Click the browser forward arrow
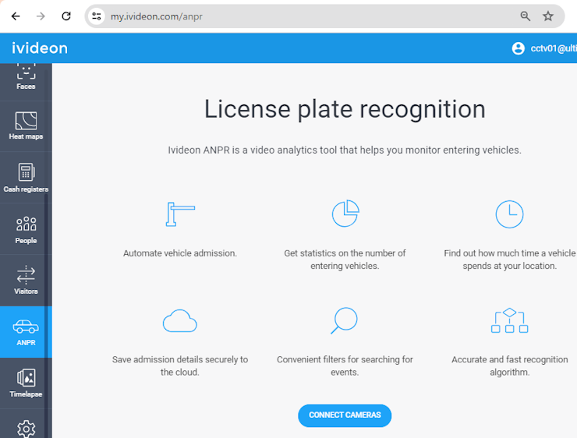Image resolution: width=577 pixels, height=438 pixels. 41,16
